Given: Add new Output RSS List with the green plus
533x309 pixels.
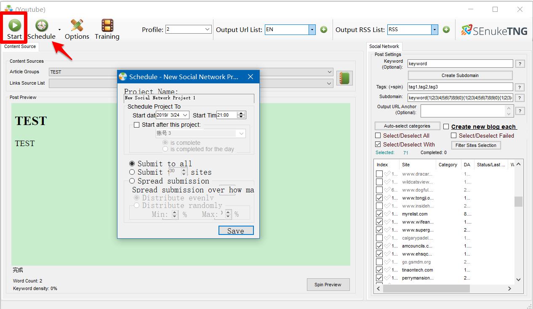Looking at the screenshot, I should [446, 29].
